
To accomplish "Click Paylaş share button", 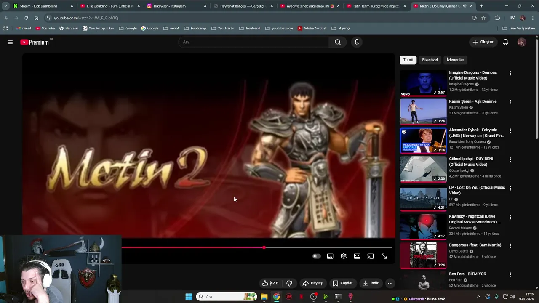I will click(312, 283).
